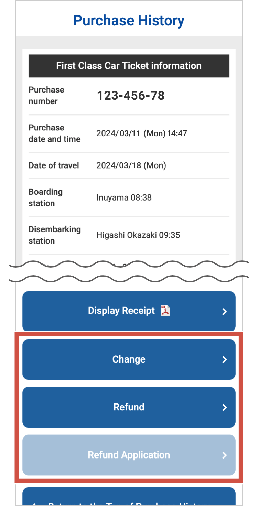Click travel date 2024/03/18 (Mon)
The image size is (258, 506).
pyautogui.click(x=131, y=165)
